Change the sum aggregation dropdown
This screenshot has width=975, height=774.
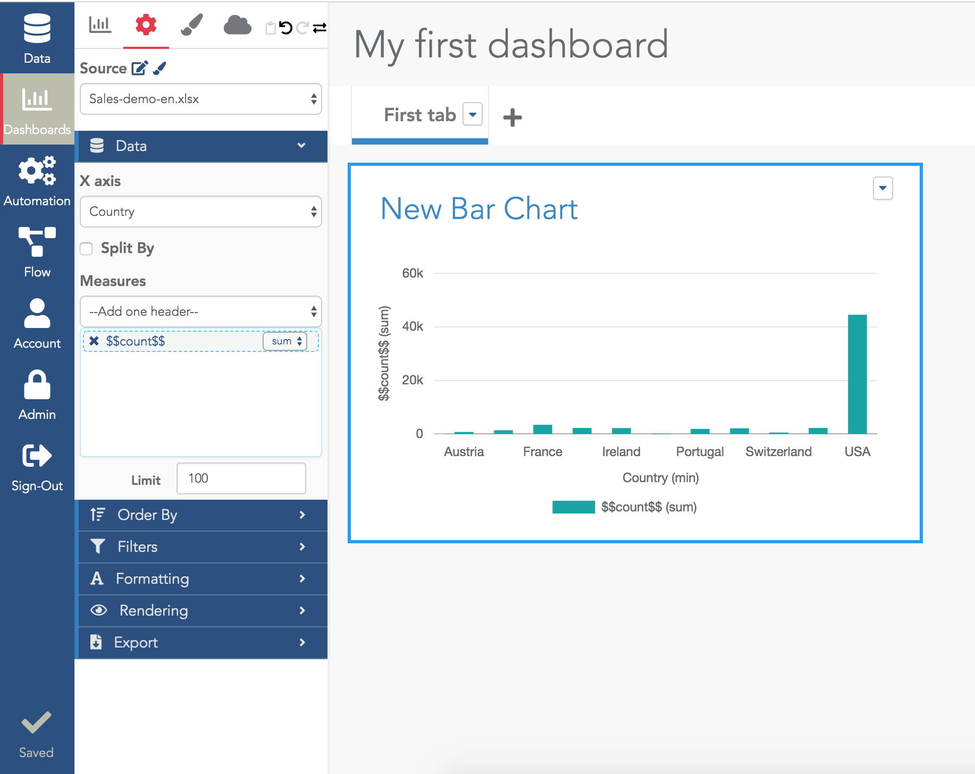[x=285, y=341]
